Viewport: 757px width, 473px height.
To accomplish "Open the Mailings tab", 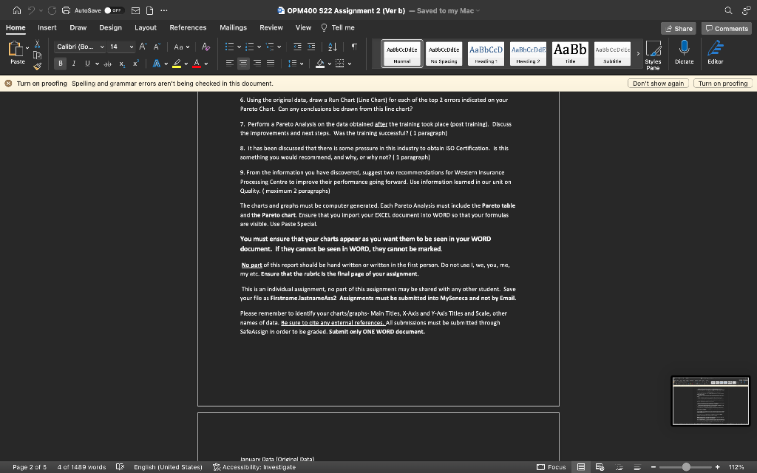I will 233,27.
